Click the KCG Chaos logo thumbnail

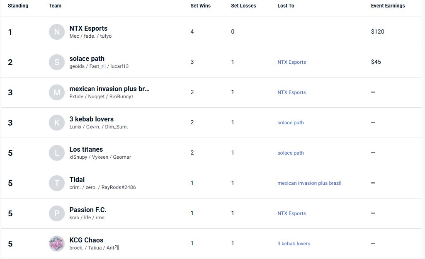click(57, 244)
